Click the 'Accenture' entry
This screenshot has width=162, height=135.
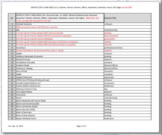pyautogui.click(x=21, y=48)
